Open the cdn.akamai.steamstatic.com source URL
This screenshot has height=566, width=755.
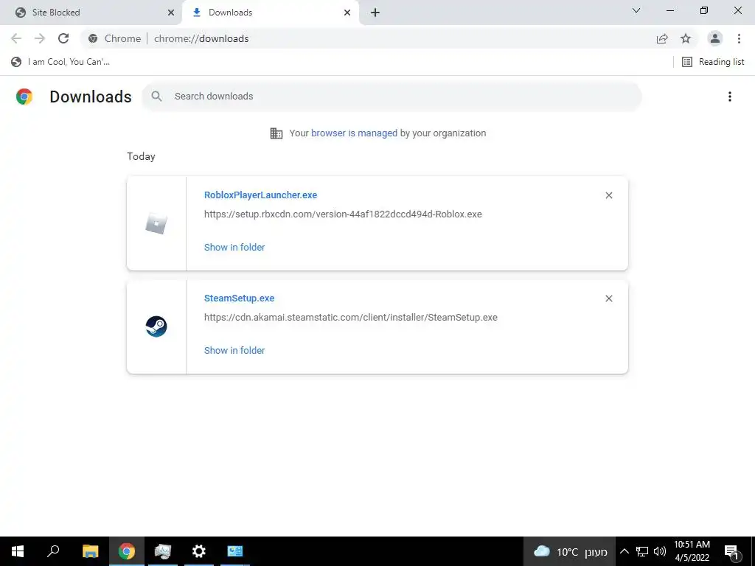coord(350,317)
